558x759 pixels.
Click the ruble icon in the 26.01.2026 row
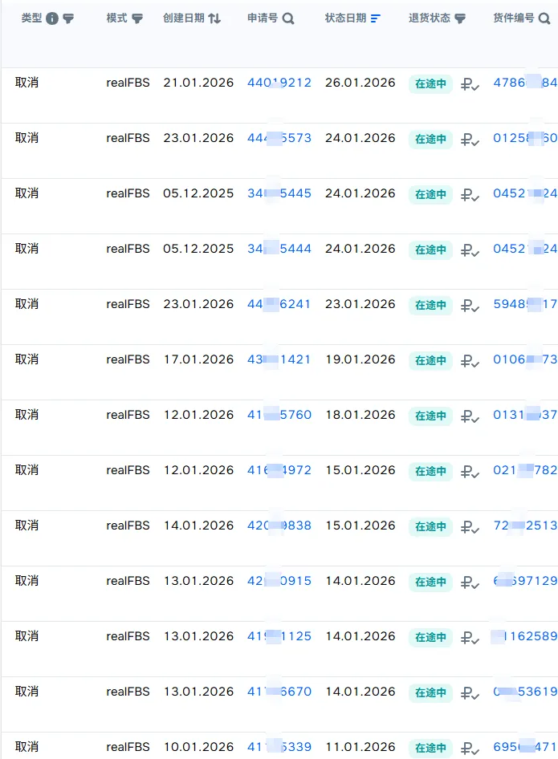click(x=470, y=83)
